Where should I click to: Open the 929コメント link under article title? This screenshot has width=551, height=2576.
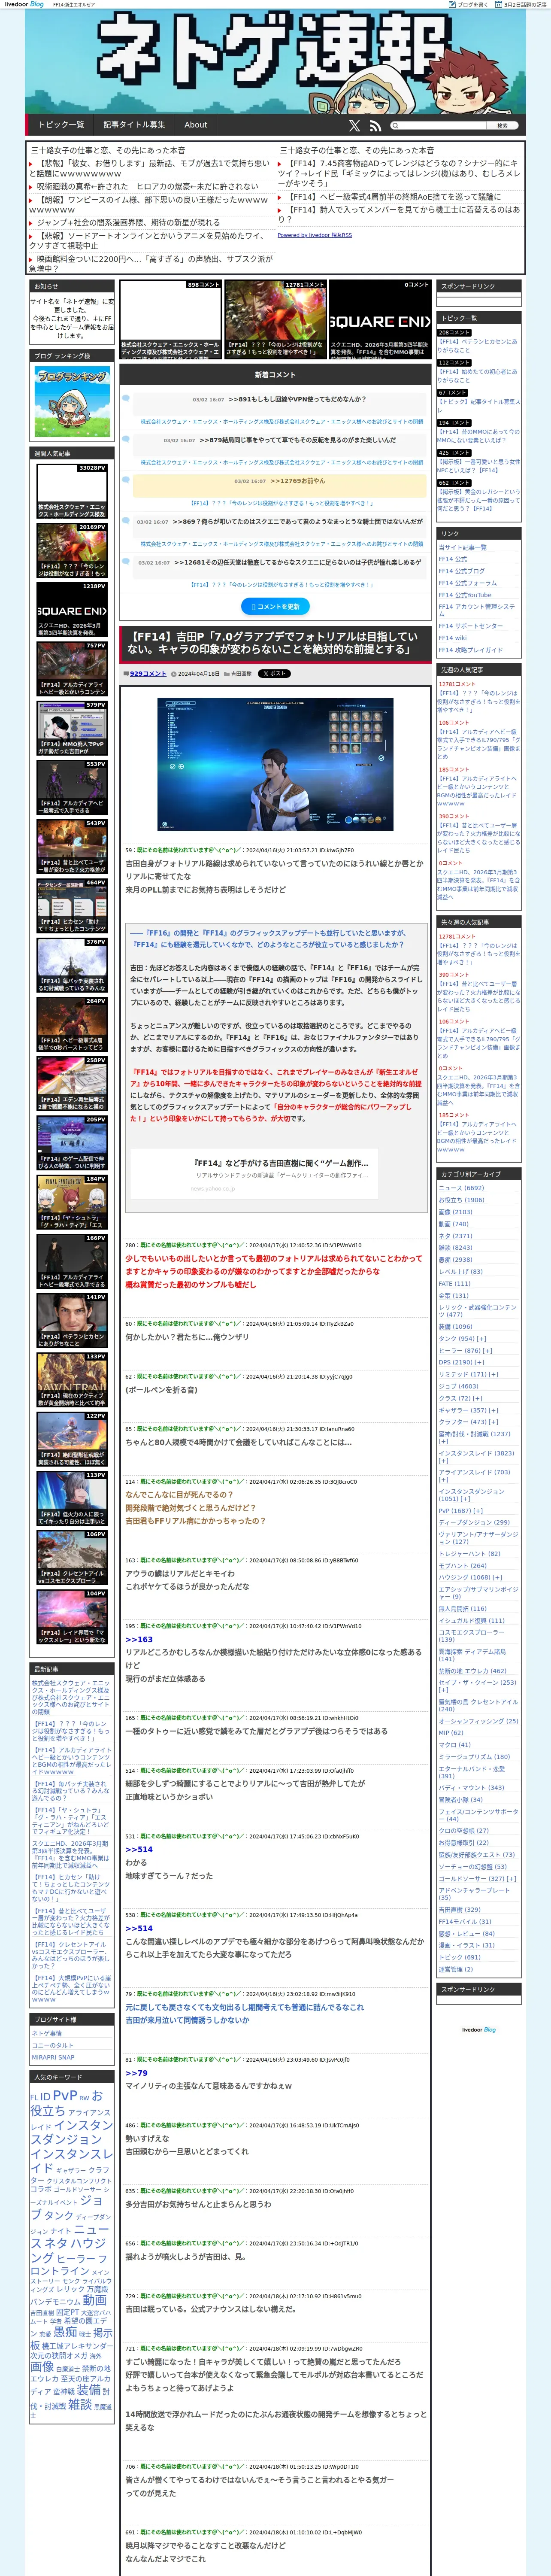coord(148,673)
